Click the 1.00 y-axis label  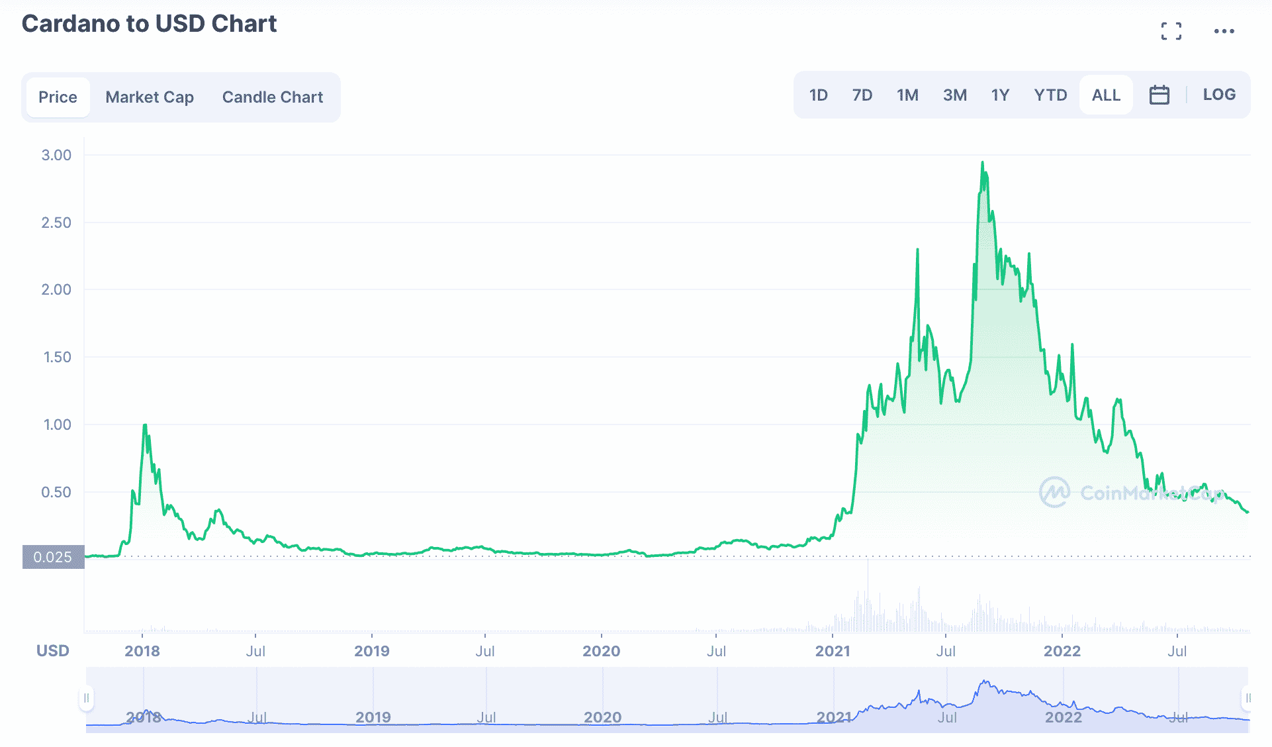[57, 424]
